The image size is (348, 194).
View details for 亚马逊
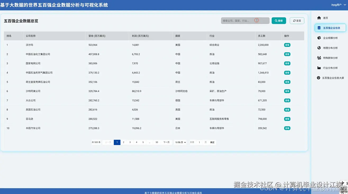[x=287, y=119]
